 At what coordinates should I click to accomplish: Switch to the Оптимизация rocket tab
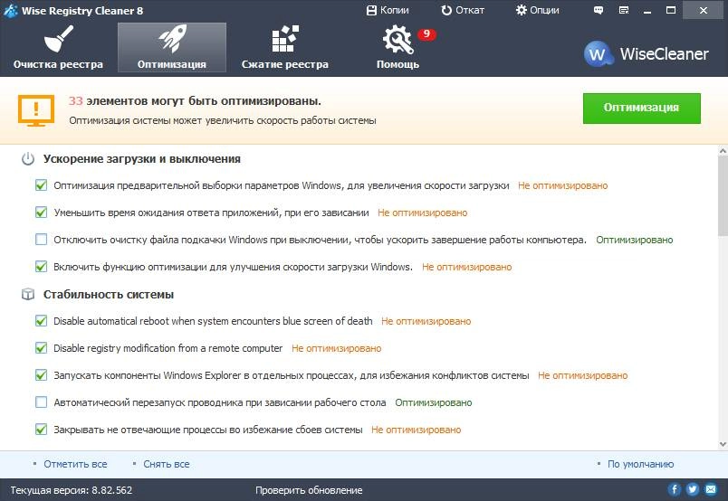pos(172,47)
